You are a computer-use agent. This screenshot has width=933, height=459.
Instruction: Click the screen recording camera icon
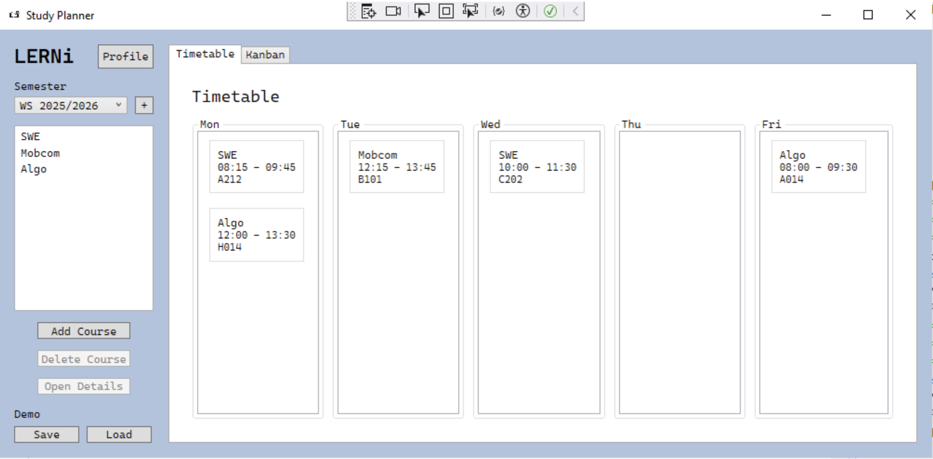pos(393,11)
